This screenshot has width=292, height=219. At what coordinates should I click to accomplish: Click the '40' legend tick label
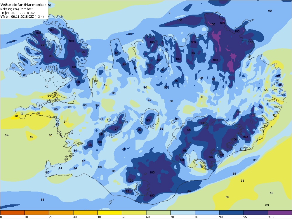click(x=99, y=217)
